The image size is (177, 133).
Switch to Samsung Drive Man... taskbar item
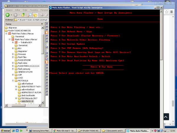40,131
